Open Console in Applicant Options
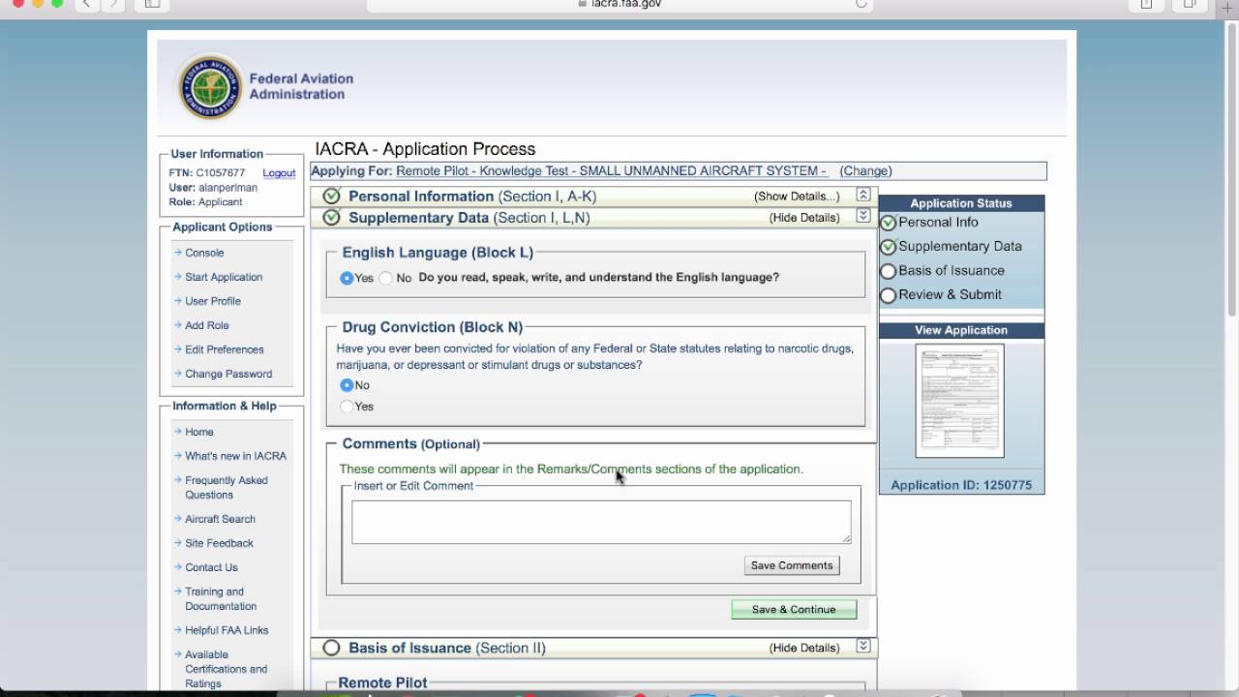The width and height of the screenshot is (1239, 697). [x=204, y=253]
